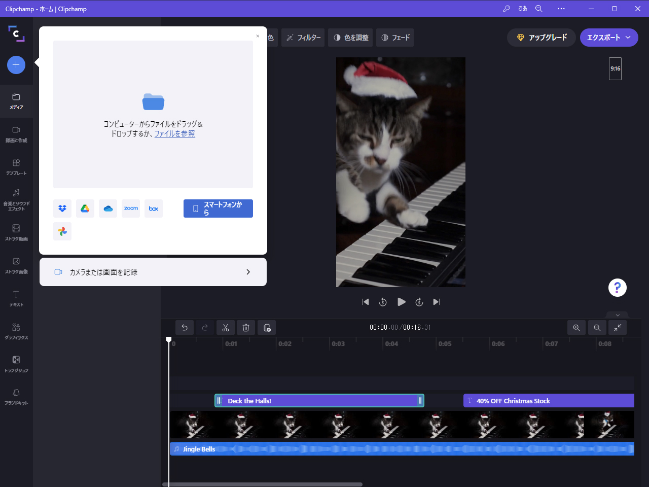Open ファイルを参照 to browse files
Screen dimensions: 649x487
point(174,133)
